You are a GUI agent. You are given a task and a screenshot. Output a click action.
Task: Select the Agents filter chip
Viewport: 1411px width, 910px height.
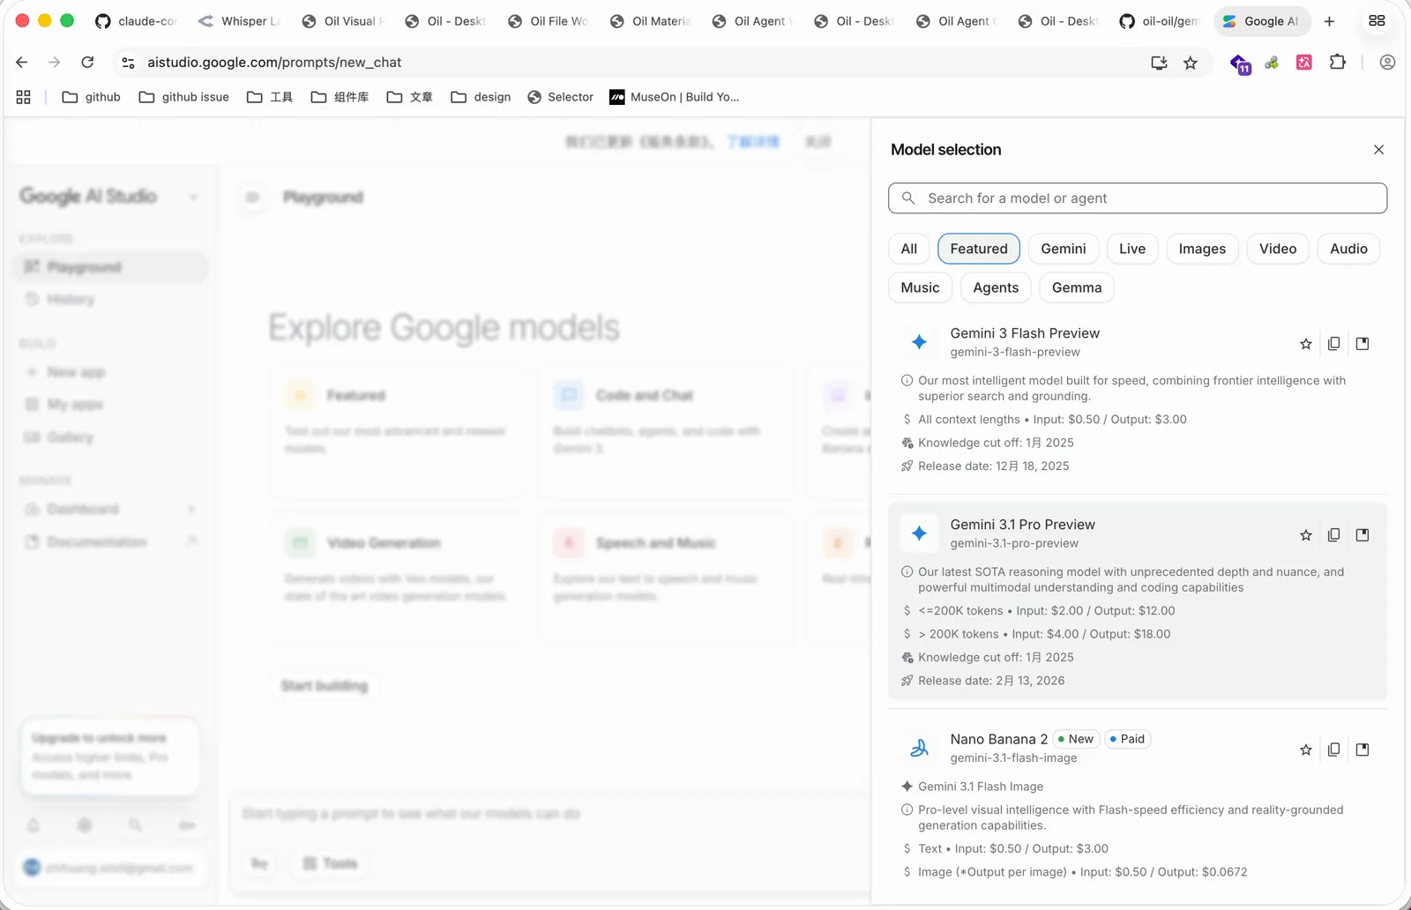point(996,287)
